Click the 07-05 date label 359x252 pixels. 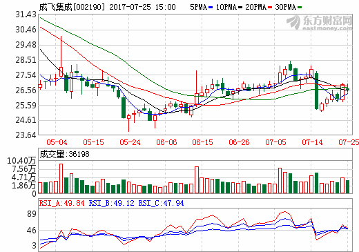[275, 142]
